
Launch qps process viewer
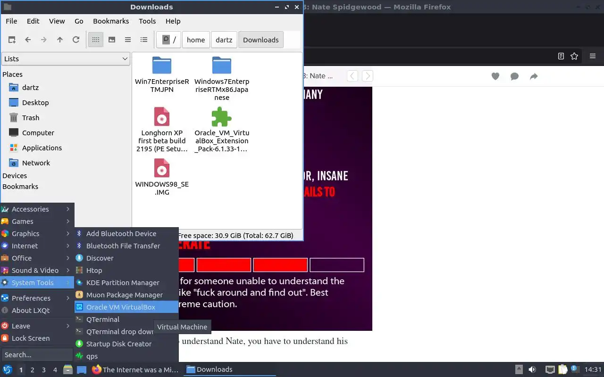coord(126,356)
